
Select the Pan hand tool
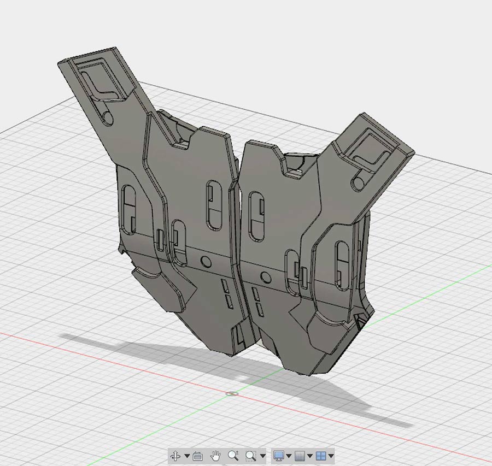[215, 455]
